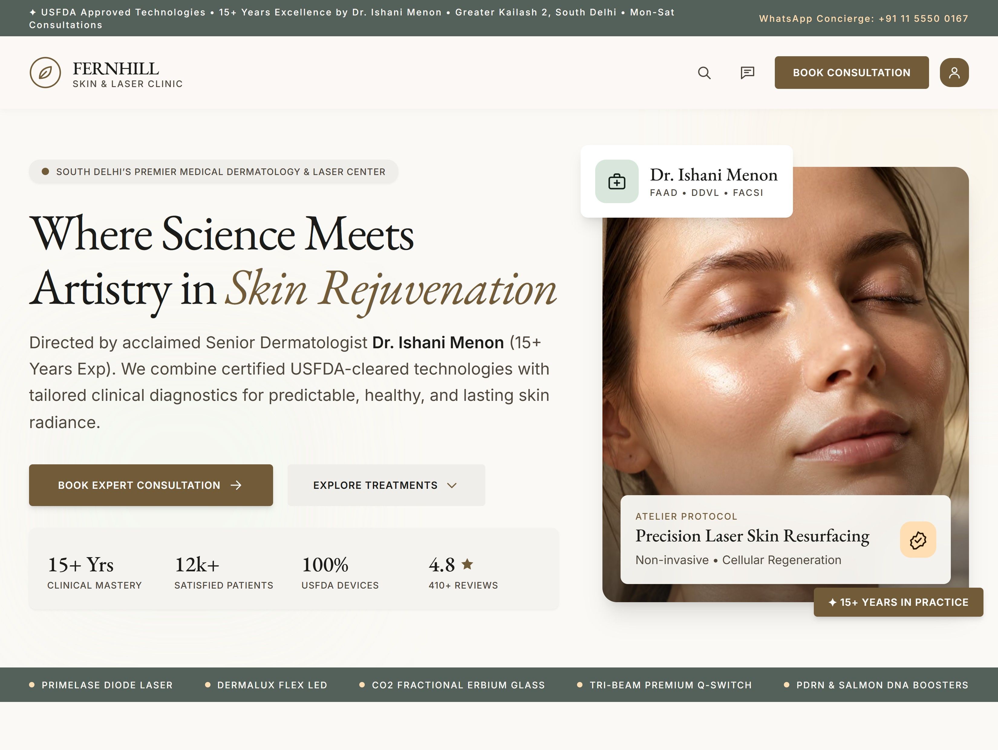Open the search magnifier icon

tap(704, 73)
